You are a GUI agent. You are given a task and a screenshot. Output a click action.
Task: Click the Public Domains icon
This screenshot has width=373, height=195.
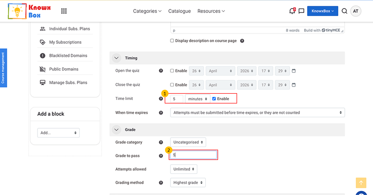tap(43, 69)
